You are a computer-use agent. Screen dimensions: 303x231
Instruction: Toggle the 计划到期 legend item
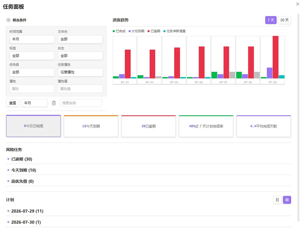pos(136,31)
